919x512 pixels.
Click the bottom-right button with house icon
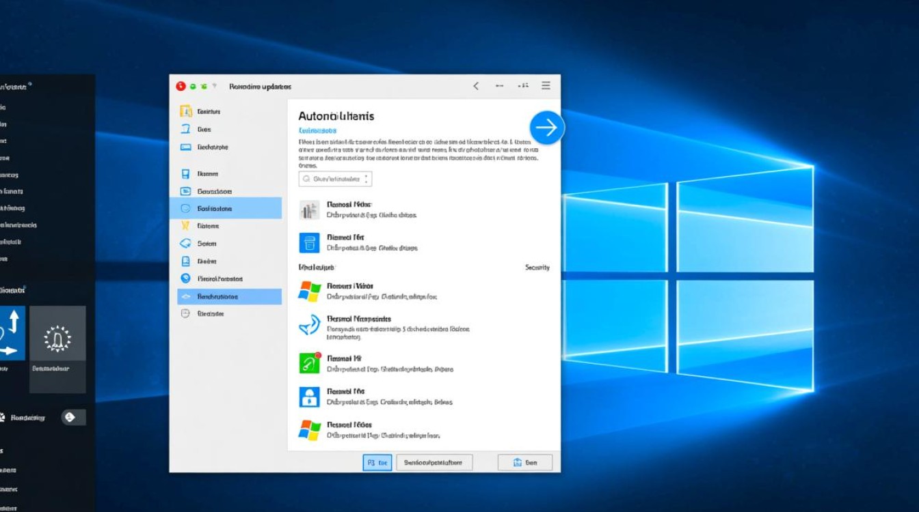click(524, 462)
